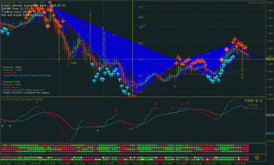Click the M15 timeframe label at bottom right

(x=257, y=157)
